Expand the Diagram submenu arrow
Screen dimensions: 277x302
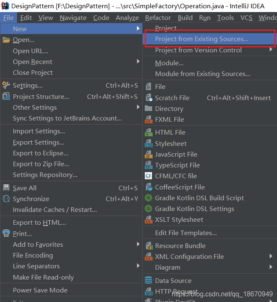(x=271, y=267)
